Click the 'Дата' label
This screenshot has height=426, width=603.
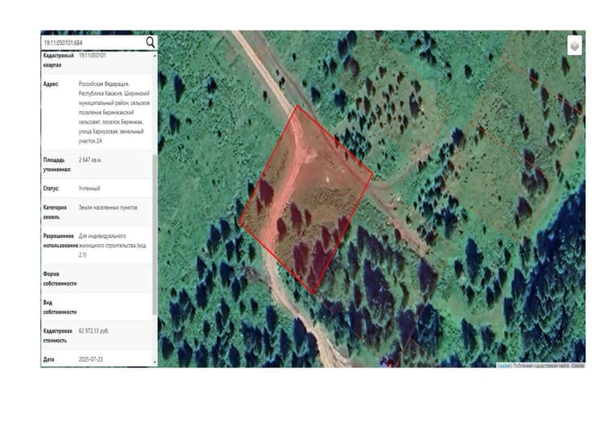(x=48, y=359)
